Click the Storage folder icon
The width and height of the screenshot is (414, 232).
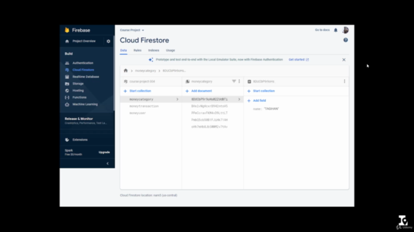click(67, 84)
